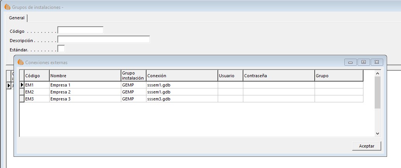Click the Grupo instalación column header
The width and height of the screenshot is (401, 168).
click(x=133, y=75)
